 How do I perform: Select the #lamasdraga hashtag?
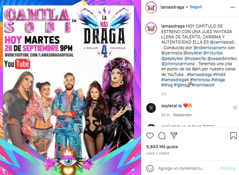[199, 74]
